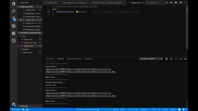Open the Explorer view in activity bar
The height and width of the screenshot is (111, 198).
pyautogui.click(x=14, y=4)
